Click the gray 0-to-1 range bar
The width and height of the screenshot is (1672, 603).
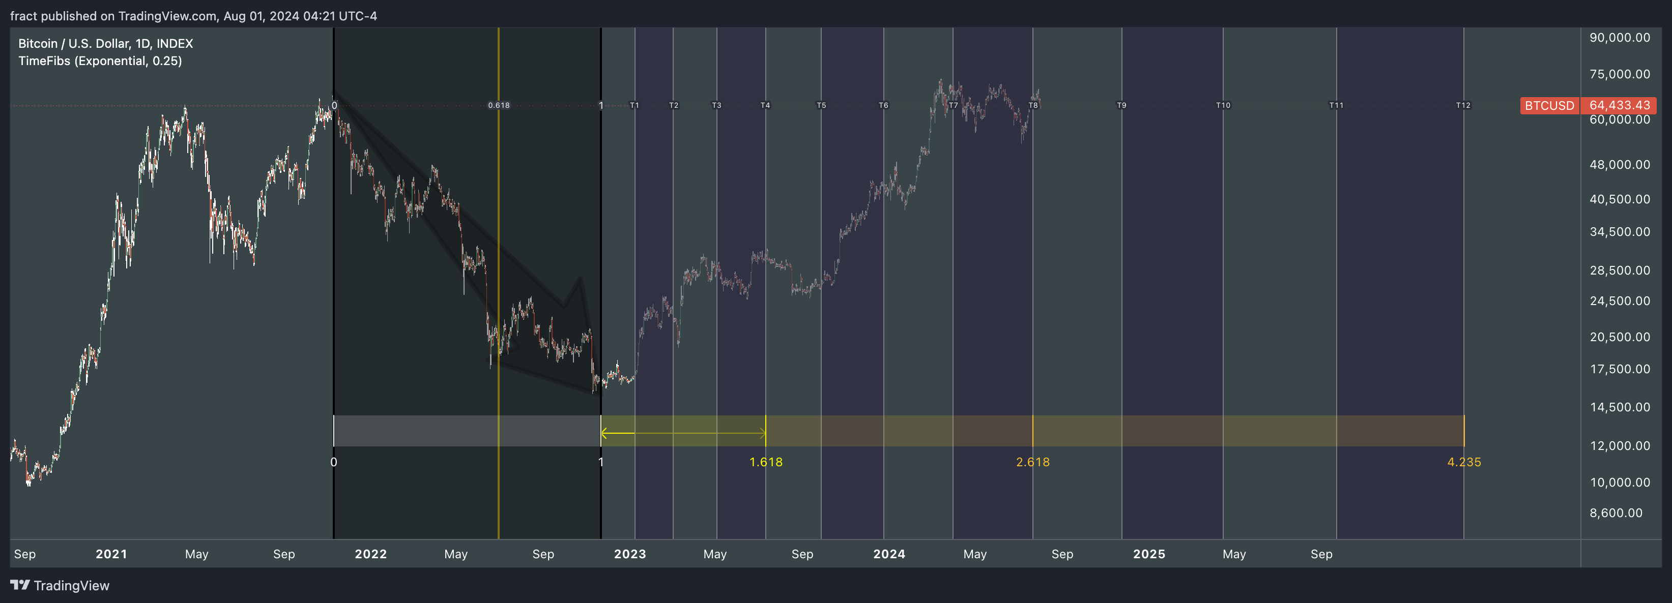coord(467,431)
